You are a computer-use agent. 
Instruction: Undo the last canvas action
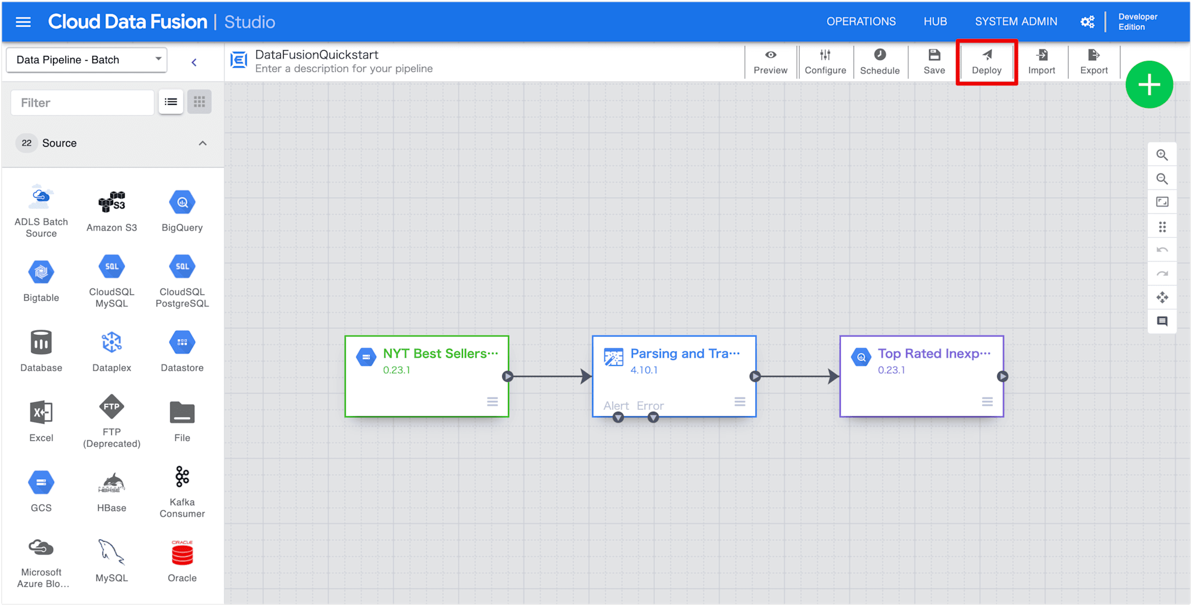point(1162,250)
